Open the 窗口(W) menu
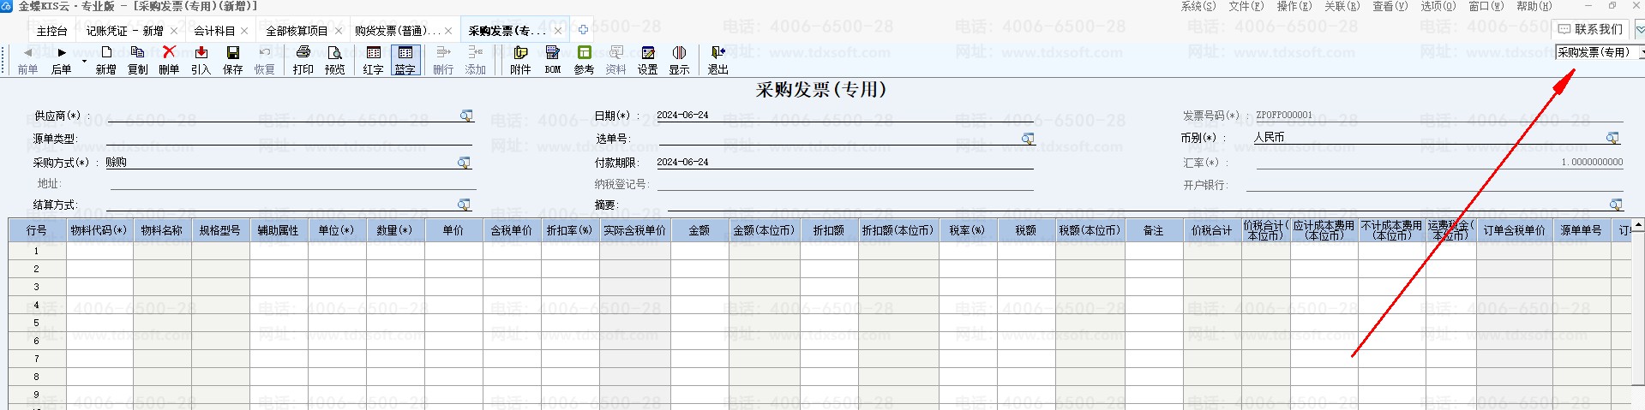 click(1486, 6)
